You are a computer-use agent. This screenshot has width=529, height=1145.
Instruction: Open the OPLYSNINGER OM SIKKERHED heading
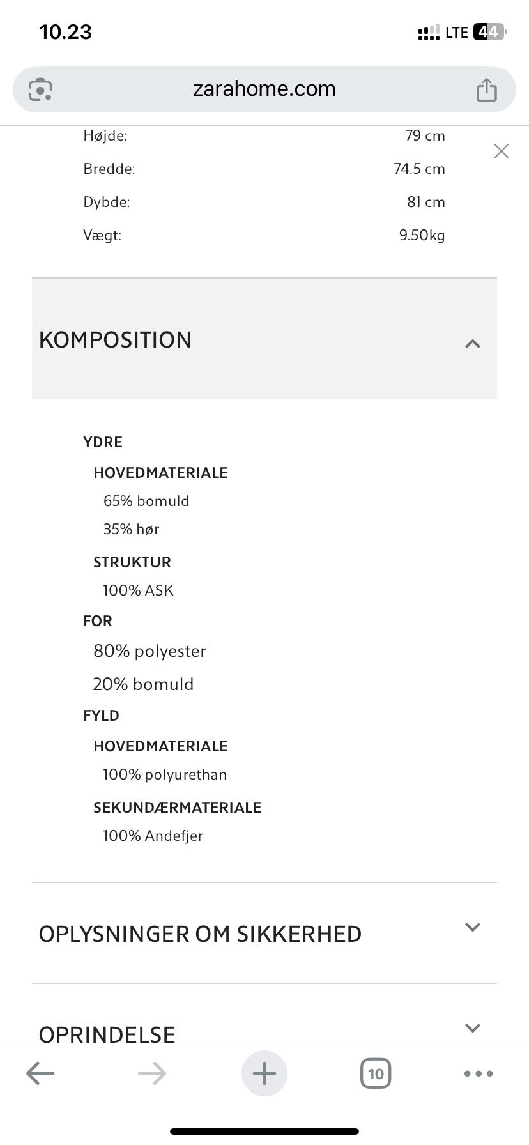coord(200,934)
